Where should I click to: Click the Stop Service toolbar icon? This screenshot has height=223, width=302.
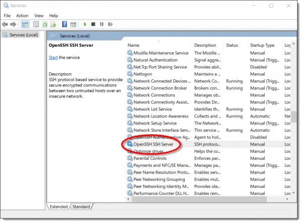(x=94, y=24)
